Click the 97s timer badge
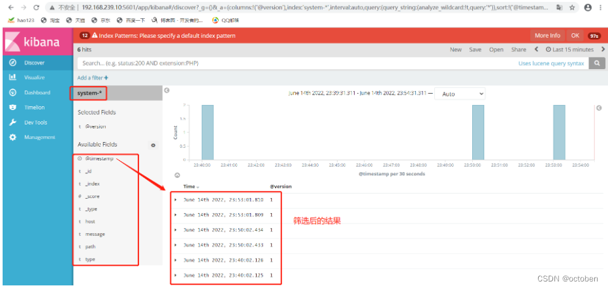 [594, 36]
